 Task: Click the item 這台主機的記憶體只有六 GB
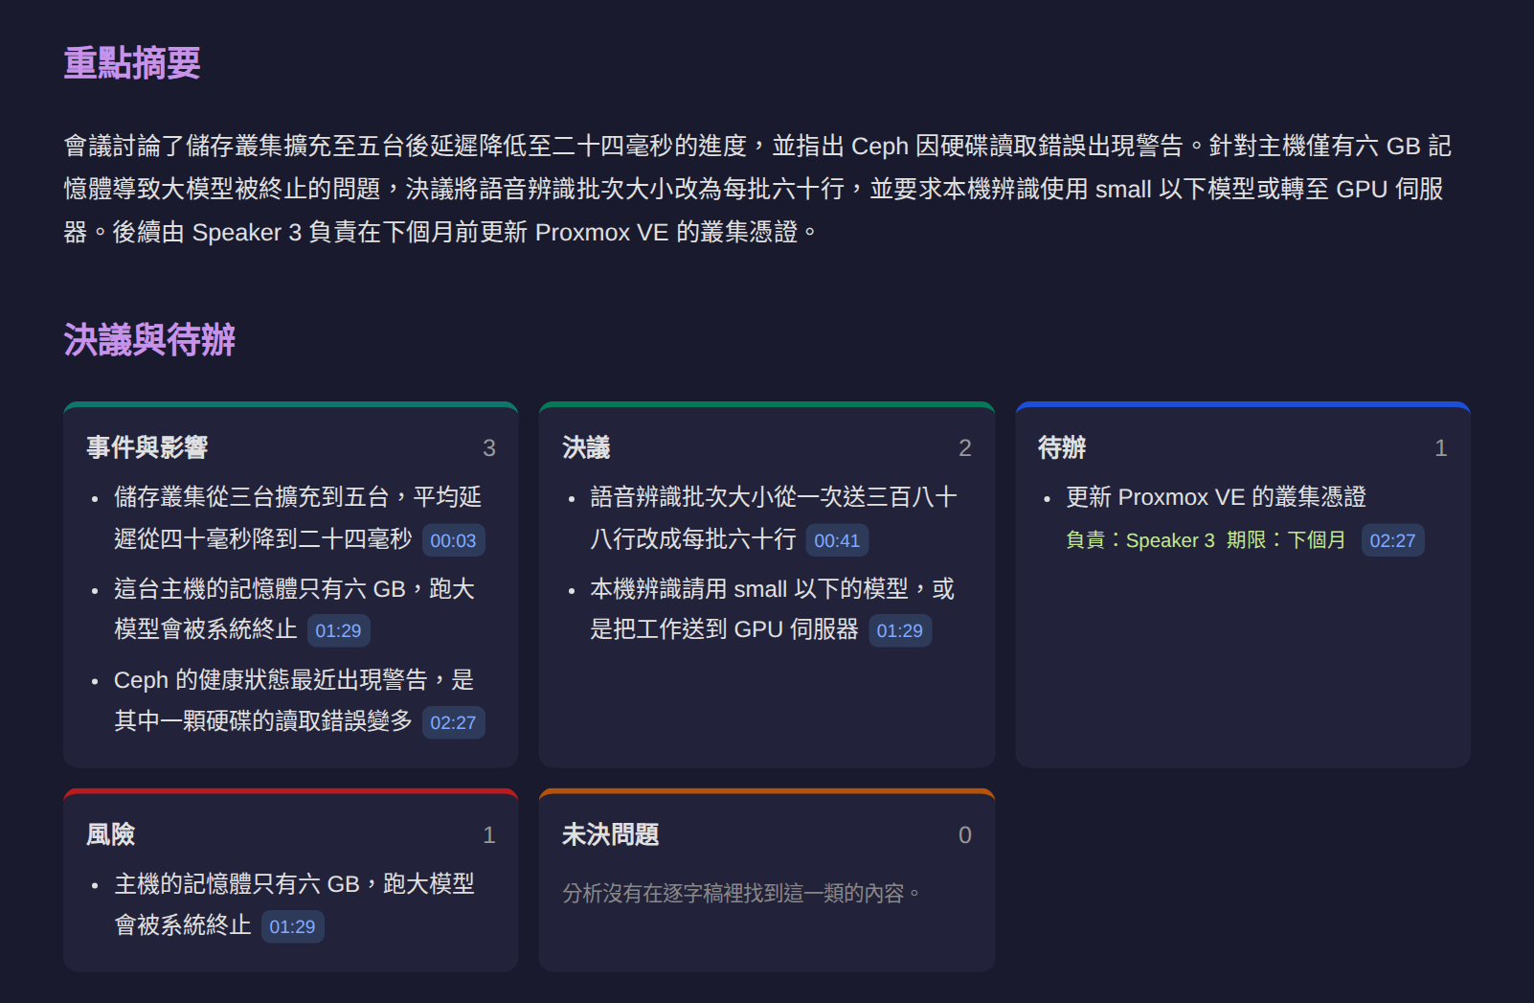click(x=295, y=609)
